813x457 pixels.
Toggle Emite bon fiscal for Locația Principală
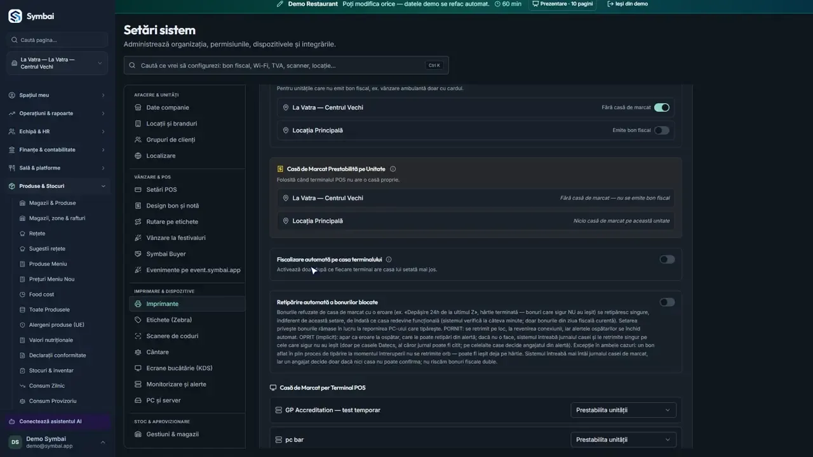click(x=662, y=130)
